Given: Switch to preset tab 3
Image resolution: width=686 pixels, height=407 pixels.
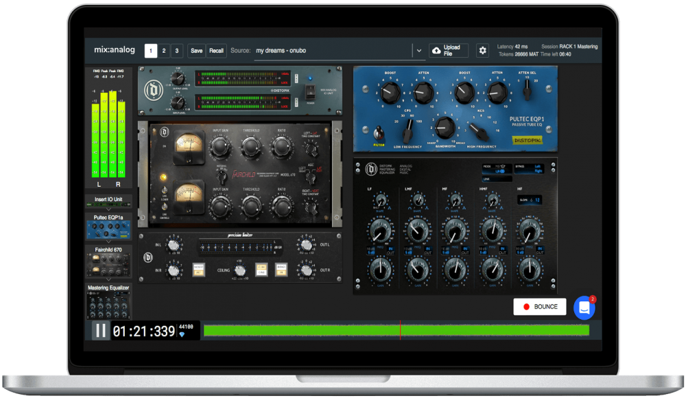Looking at the screenshot, I should (x=177, y=51).
